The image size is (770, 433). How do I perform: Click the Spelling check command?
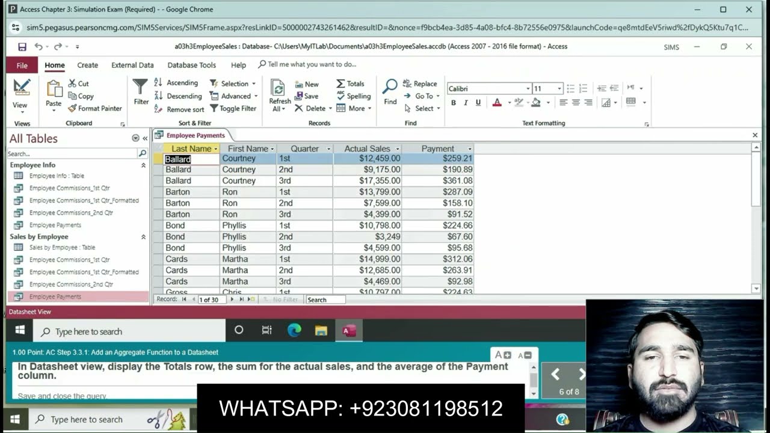(353, 96)
